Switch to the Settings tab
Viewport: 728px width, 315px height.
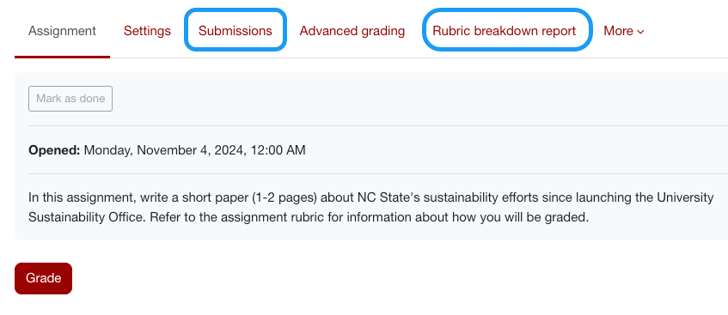click(x=147, y=31)
